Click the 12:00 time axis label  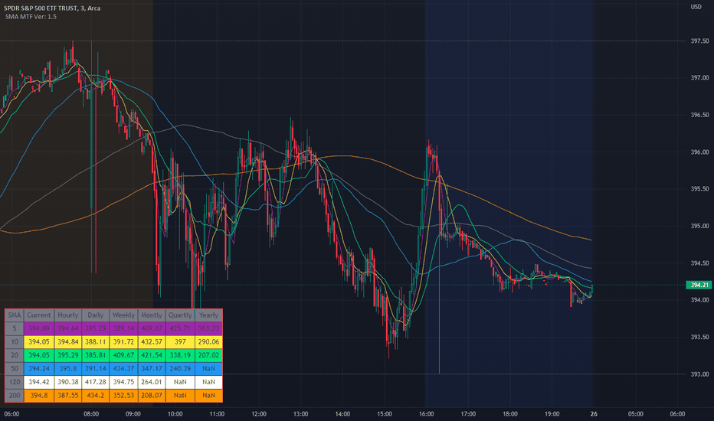tap(259, 413)
